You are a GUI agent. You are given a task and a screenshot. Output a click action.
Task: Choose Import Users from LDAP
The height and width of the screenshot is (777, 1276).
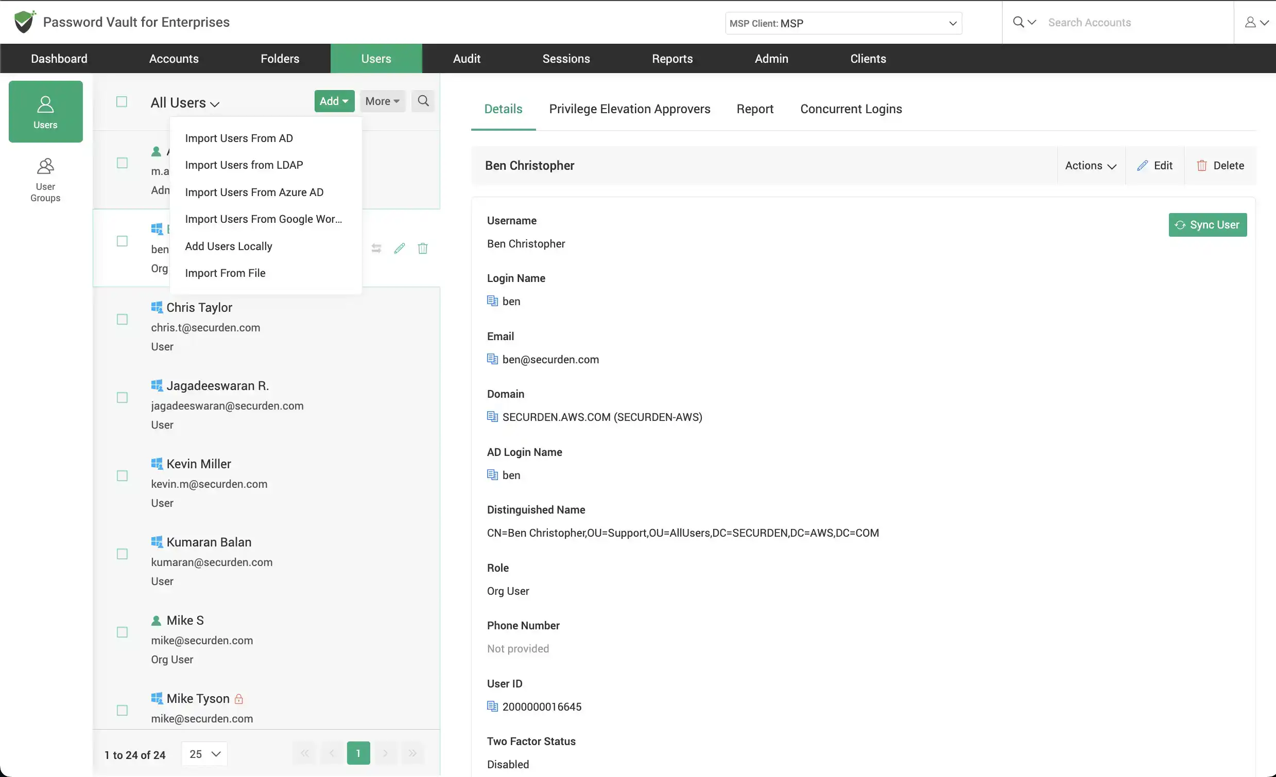tap(265, 165)
